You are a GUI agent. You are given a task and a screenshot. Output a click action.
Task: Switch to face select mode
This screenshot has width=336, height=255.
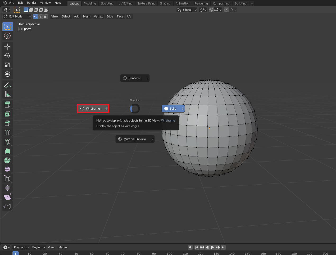pyautogui.click(x=45, y=16)
